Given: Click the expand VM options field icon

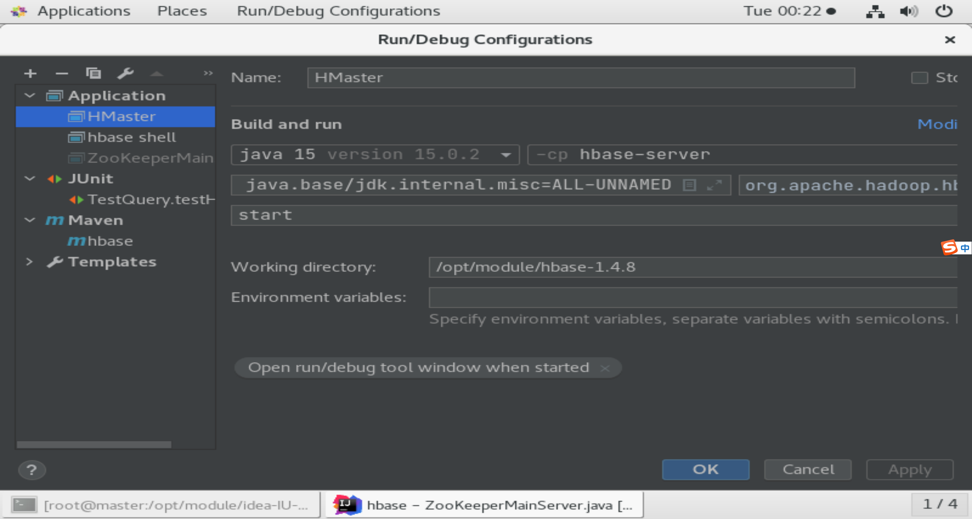Looking at the screenshot, I should (x=714, y=185).
